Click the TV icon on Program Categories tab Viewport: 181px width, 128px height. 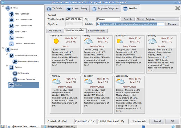click(94, 9)
